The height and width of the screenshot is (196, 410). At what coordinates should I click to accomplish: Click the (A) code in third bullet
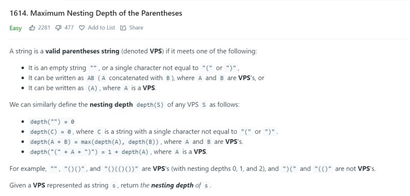pyautogui.click(x=93, y=88)
